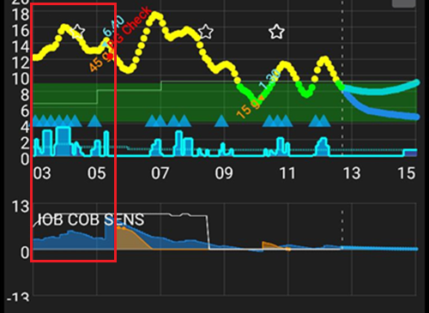Tap the 18 glucose axis value
Image resolution: width=429 pixels, height=313 pixels.
[21, 15]
